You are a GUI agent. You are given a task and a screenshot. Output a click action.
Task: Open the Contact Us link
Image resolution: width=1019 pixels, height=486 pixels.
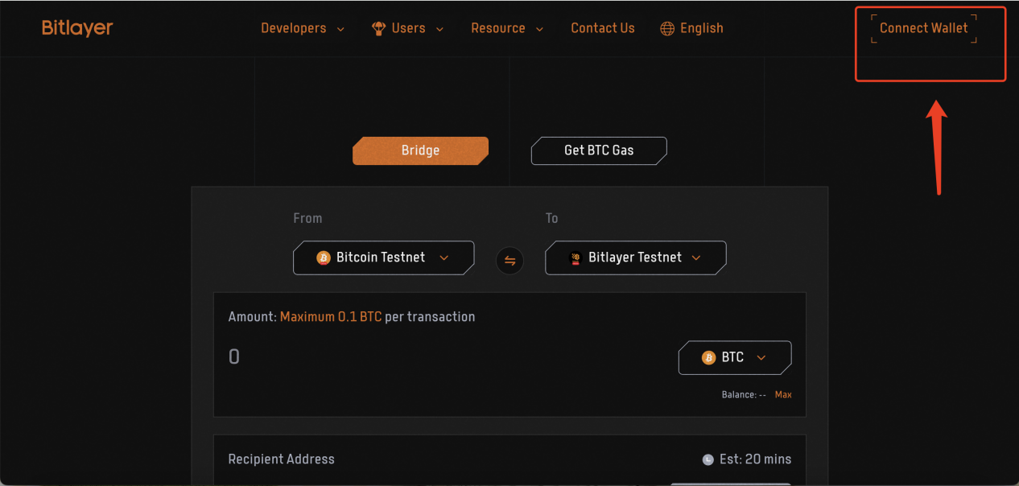tap(602, 28)
